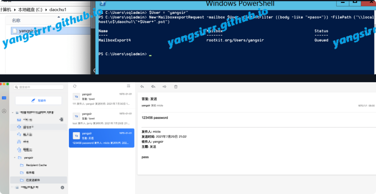Click the 1970/1/1 08:00 timestamp in the reading pane

[x=366, y=105]
